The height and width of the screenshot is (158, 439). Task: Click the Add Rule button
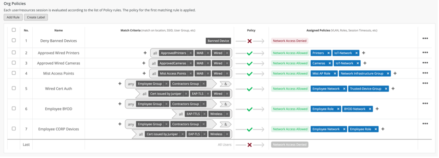pyautogui.click(x=13, y=17)
